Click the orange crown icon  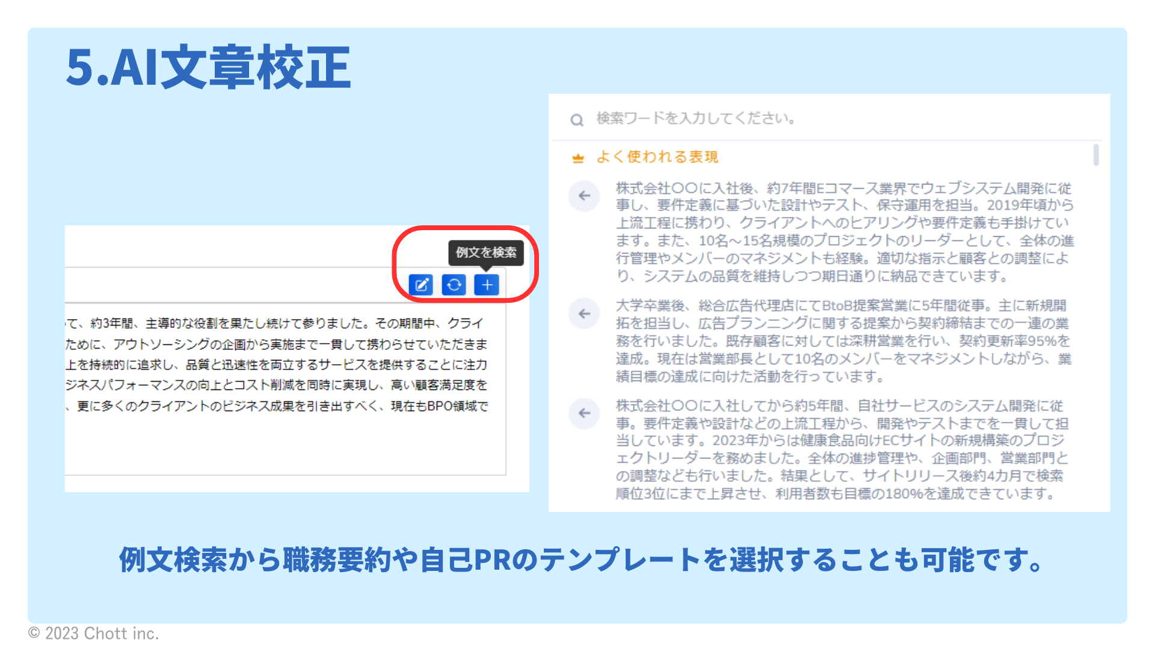[x=578, y=158]
